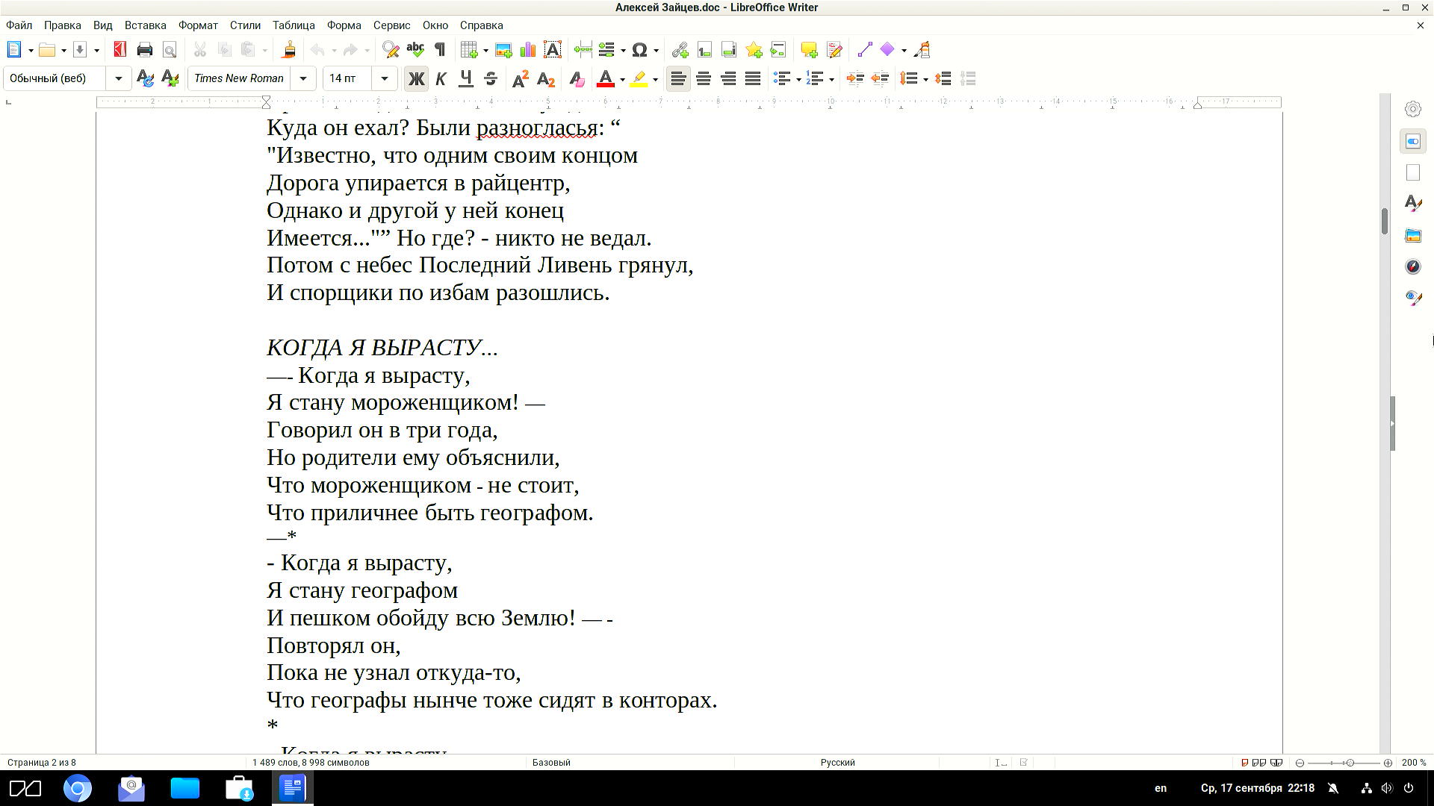
Task: Open the font name dropdown list
Action: click(303, 78)
